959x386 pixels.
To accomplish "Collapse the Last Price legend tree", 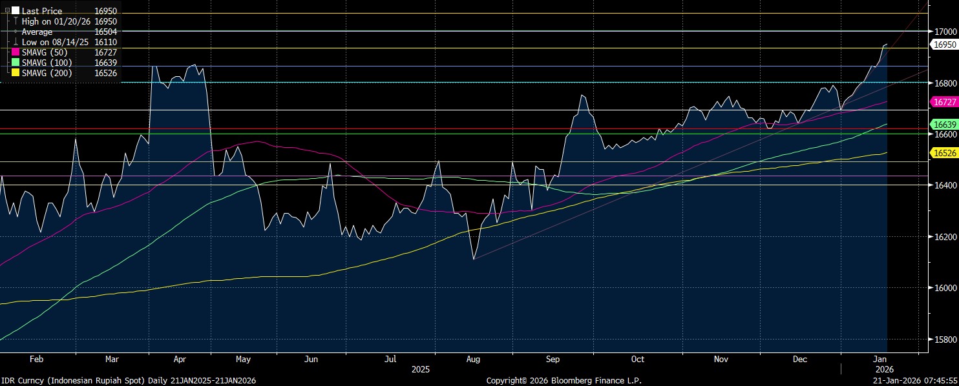I will tap(7, 11).
